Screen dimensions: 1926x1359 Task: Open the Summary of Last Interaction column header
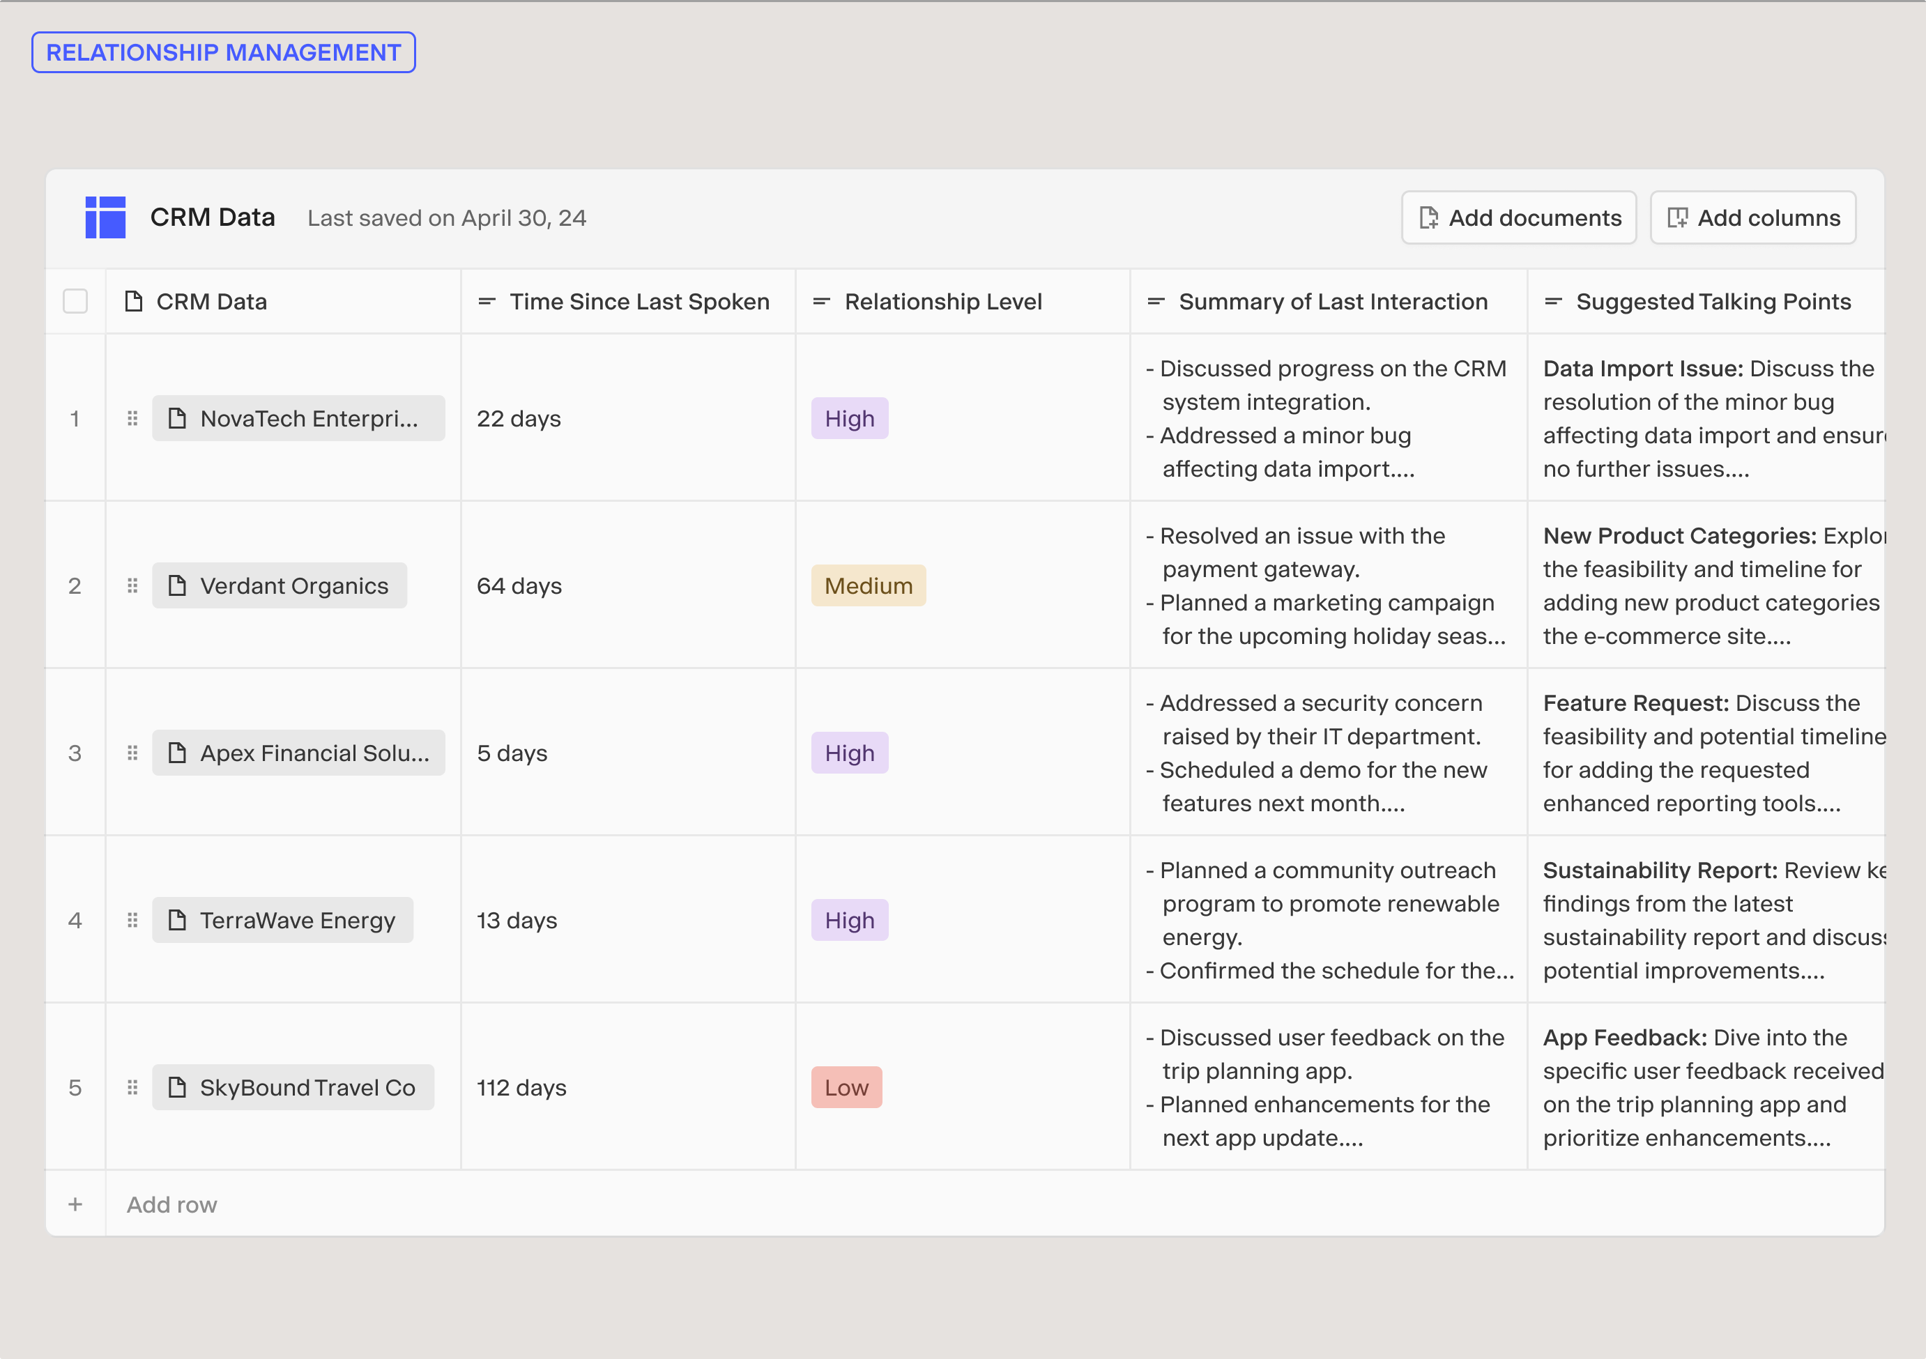tap(1332, 301)
